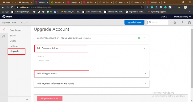Image resolution: width=193 pixels, height=102 pixels.
Task: Open the debugger bug icon
Action: (175, 23)
